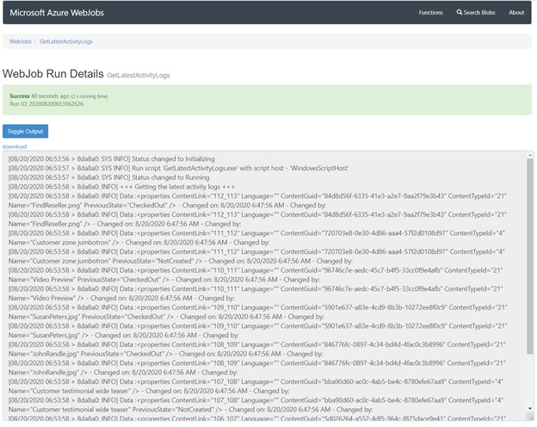
Task: Go to WebJobs breadcrumb link
Action: (22, 41)
